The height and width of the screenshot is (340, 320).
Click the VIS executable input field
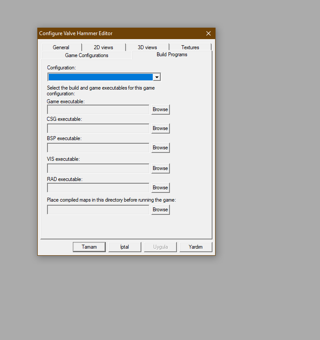[98, 168]
